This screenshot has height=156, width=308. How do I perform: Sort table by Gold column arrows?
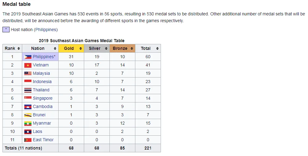pyautogui.click(x=80, y=48)
